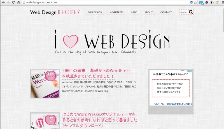The image size is (224, 129).
Task: Click the Jan 4 date bubble
Action: click(51, 119)
